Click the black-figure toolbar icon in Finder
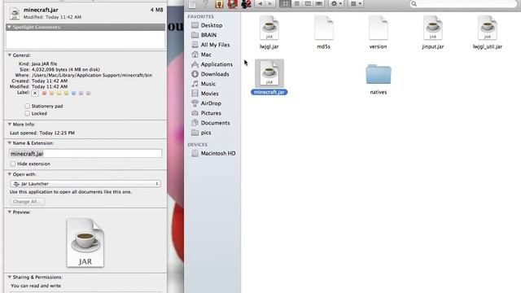Image resolution: width=521 pixels, height=293 pixels. (x=246, y=4)
